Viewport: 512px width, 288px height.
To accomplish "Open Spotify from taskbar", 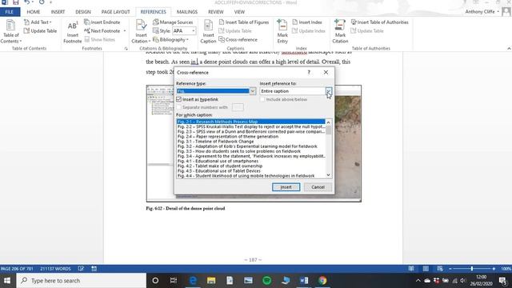I will pos(266,281).
